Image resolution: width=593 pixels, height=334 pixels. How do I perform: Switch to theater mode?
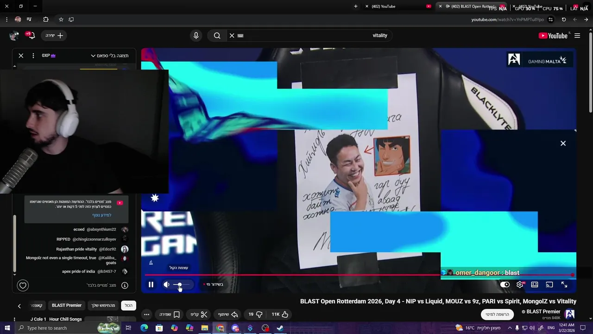(535, 284)
